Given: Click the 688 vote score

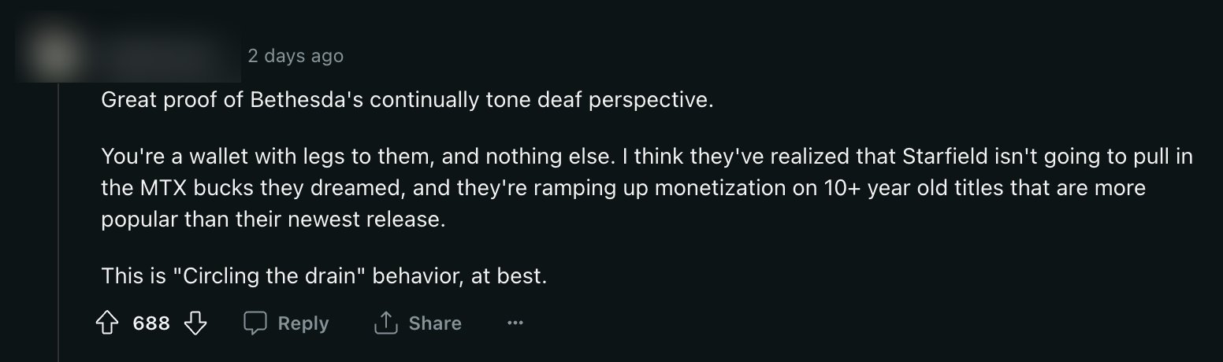Looking at the screenshot, I should (x=151, y=323).
